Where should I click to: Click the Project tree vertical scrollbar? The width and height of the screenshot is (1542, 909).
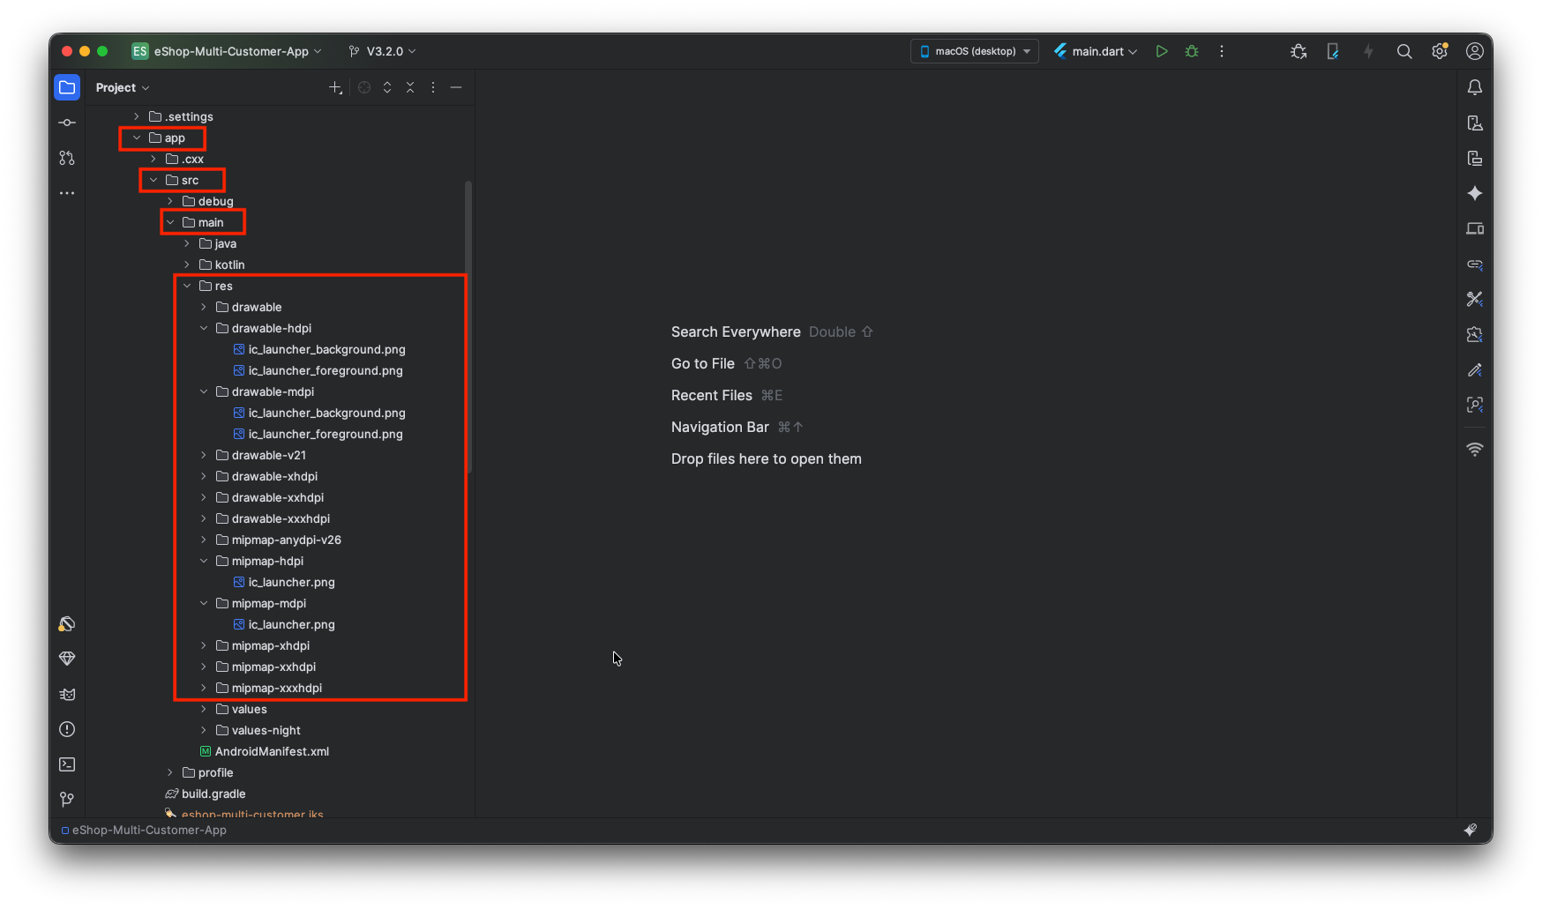pyautogui.click(x=468, y=326)
